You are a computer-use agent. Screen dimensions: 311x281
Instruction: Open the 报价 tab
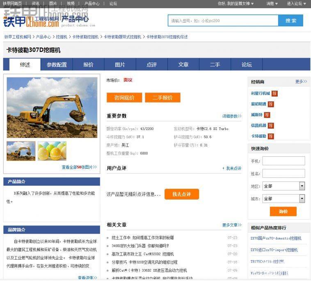[88, 65]
